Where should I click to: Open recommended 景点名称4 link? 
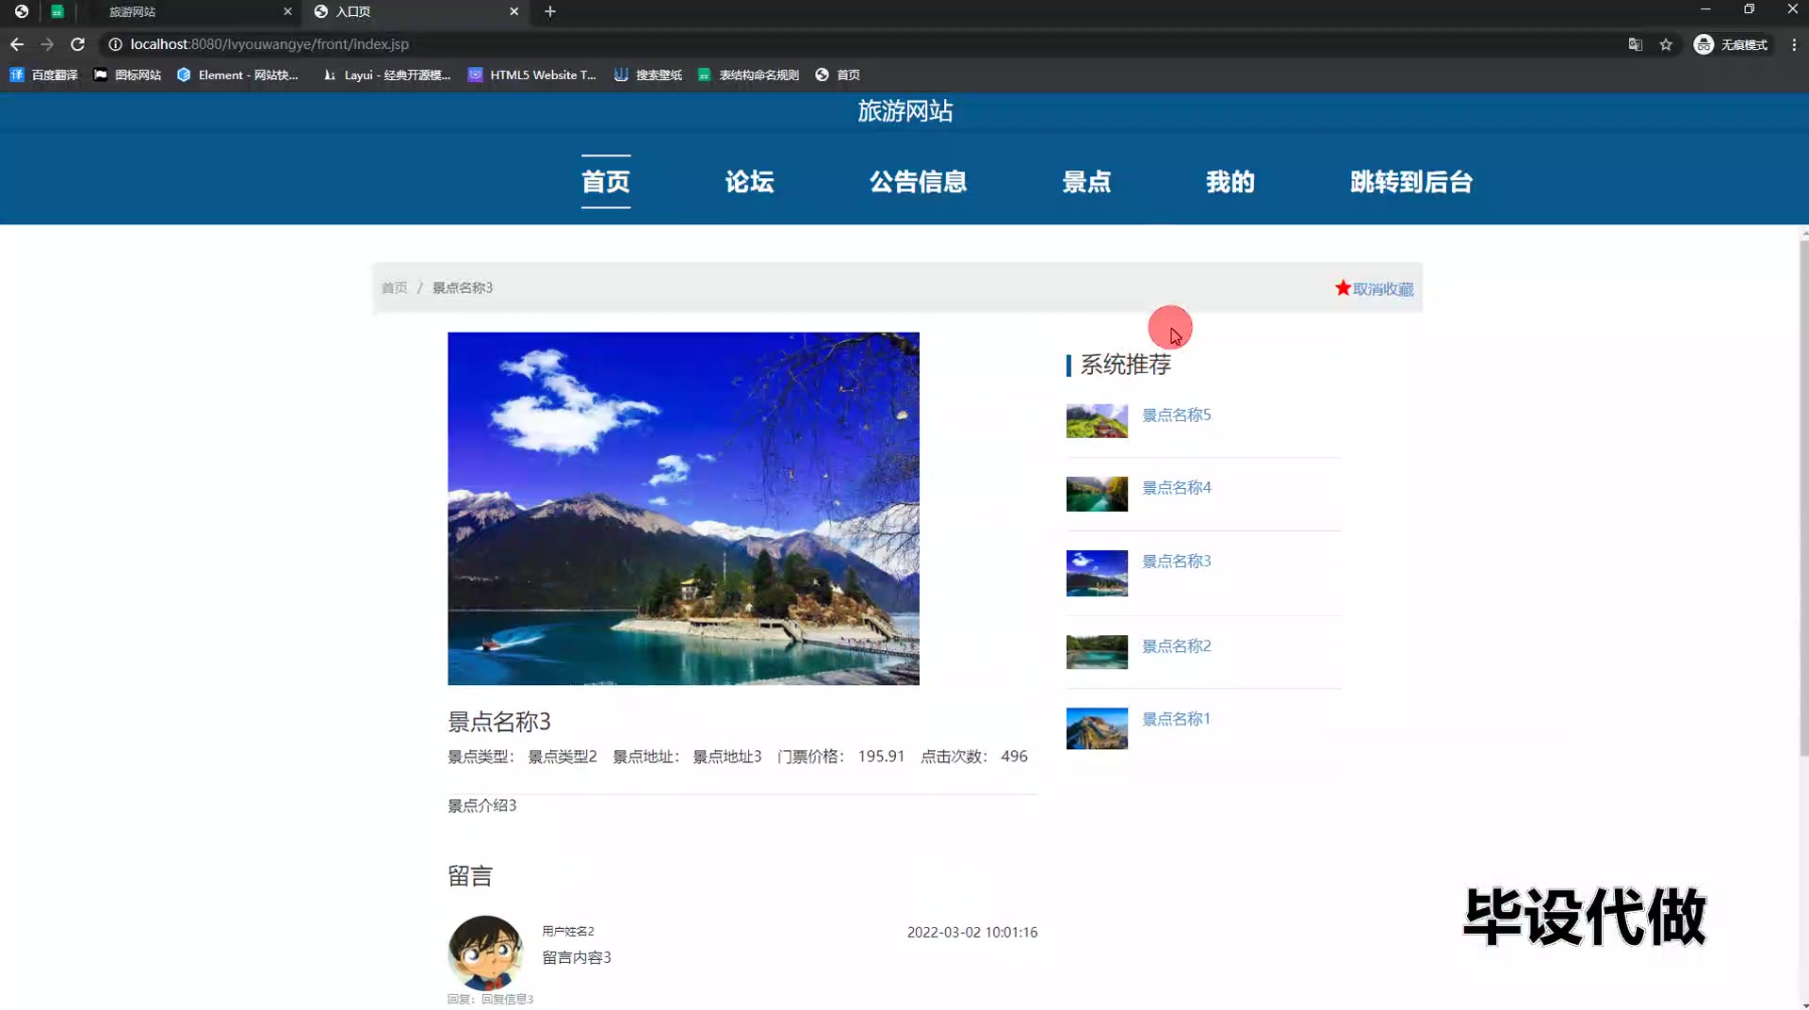click(x=1177, y=487)
